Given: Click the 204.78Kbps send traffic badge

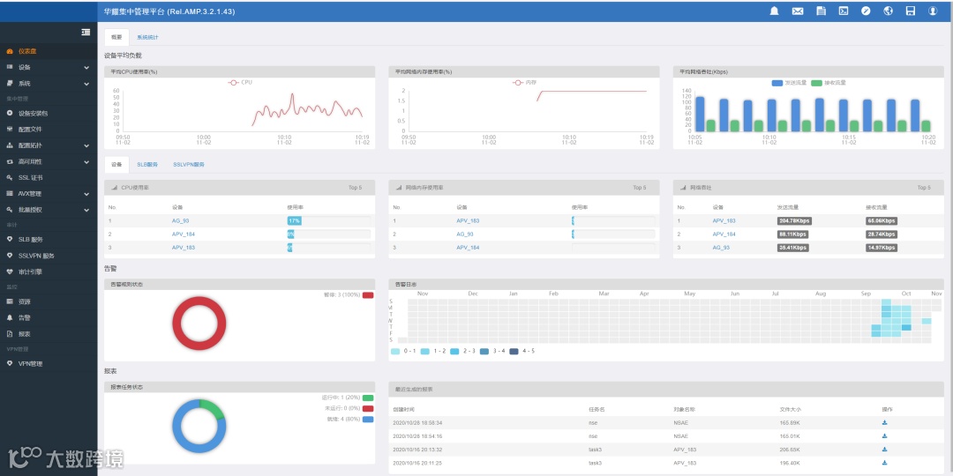Looking at the screenshot, I should tap(794, 220).
